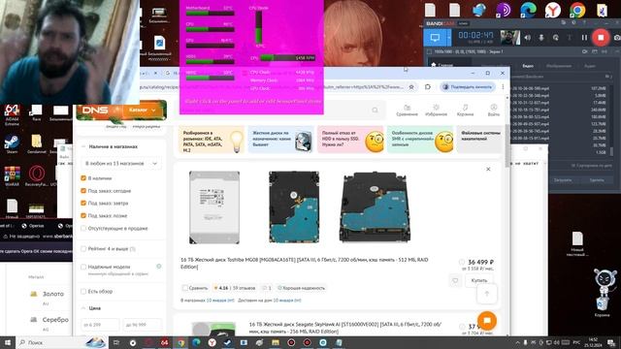
Task: Click the maximum price input field
Action: (x=143, y=325)
